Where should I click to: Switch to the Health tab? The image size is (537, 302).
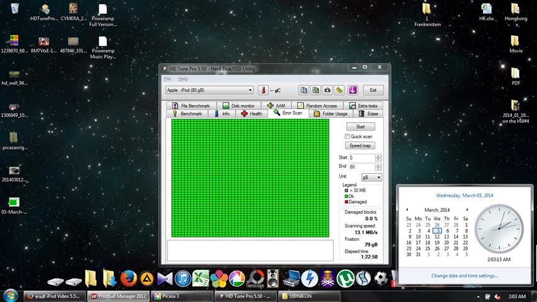click(252, 113)
